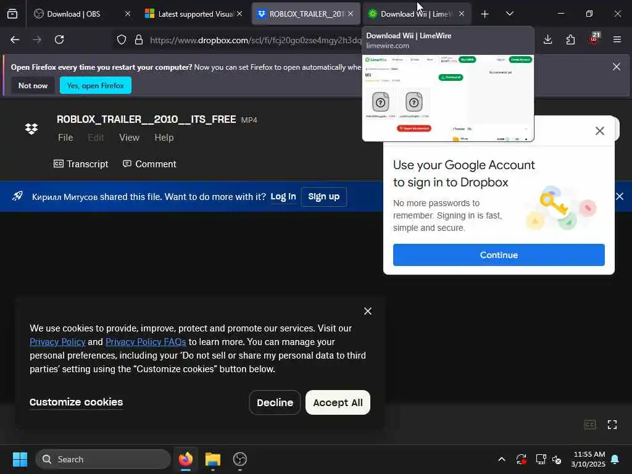
Task: Decline all cookies
Action: (275, 402)
